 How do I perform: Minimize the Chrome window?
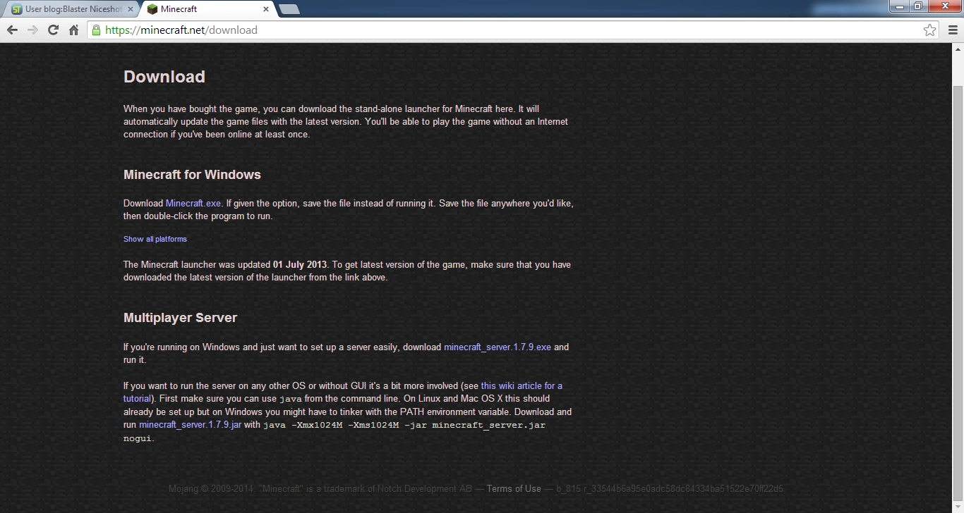pyautogui.click(x=899, y=6)
